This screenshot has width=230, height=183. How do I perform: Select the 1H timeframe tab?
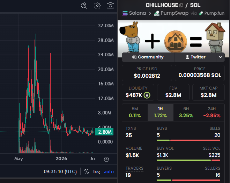point(161,113)
